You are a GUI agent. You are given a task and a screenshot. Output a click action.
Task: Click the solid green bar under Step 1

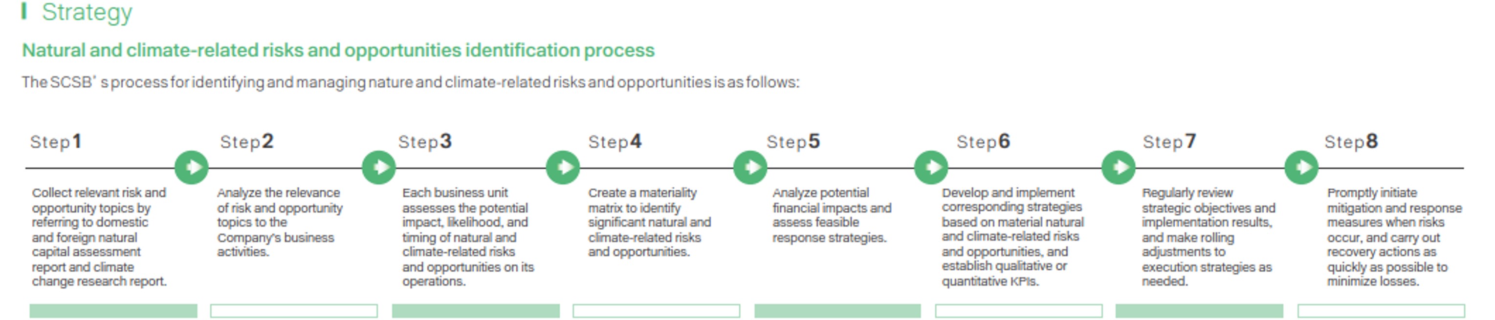click(x=113, y=311)
